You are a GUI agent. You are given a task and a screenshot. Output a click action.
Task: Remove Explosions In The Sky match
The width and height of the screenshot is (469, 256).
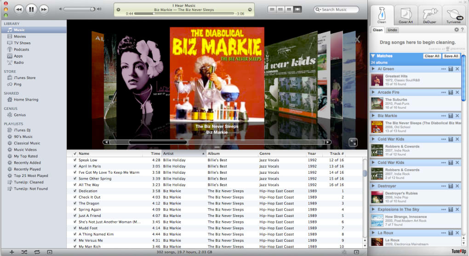coord(458,209)
